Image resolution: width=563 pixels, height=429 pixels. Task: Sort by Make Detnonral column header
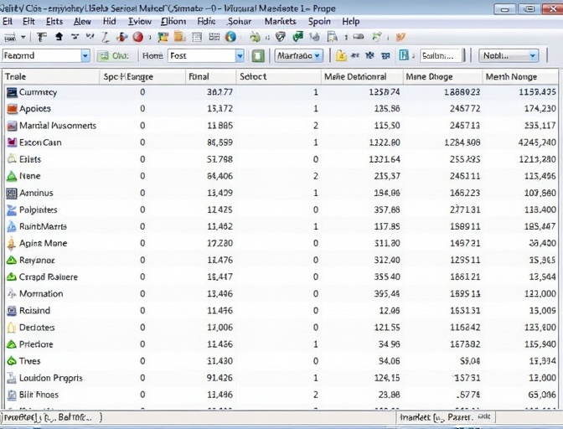tap(355, 76)
